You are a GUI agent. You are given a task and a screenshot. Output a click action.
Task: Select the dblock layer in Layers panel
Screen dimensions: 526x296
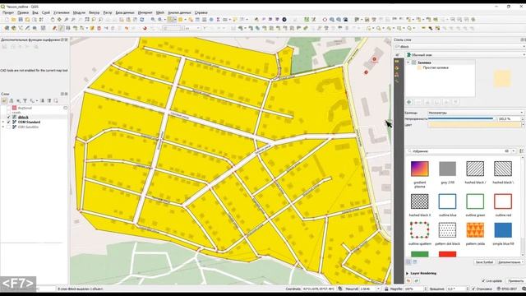pyautogui.click(x=23, y=117)
